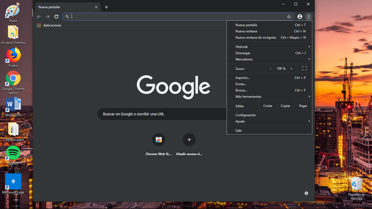
Task: Open Word 2016 desktop shortcut
Action: [x=13, y=107]
